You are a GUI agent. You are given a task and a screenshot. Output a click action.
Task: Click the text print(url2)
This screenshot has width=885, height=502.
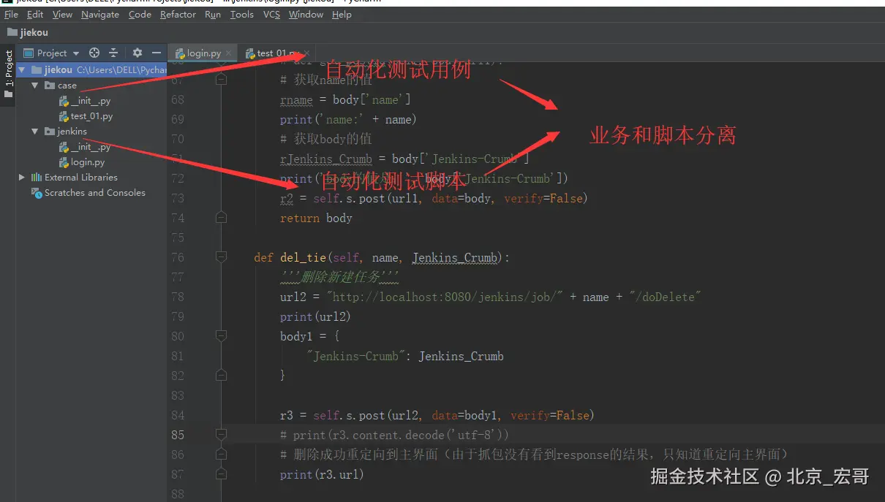[315, 316]
